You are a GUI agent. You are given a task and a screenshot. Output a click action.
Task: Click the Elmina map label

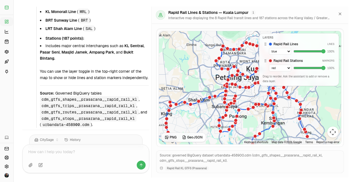[x=191, y=45]
